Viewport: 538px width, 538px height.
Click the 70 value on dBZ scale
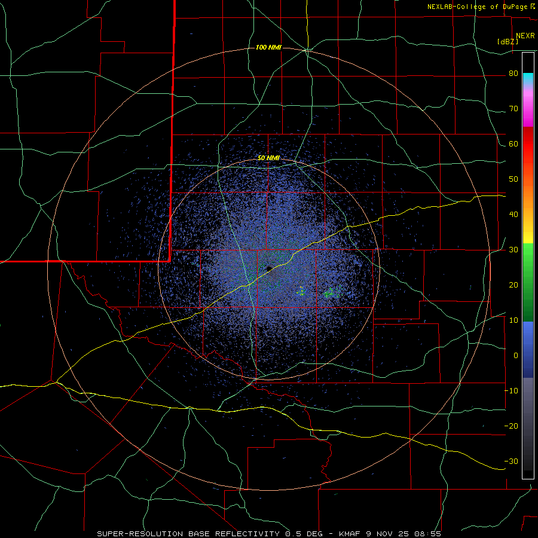coord(513,109)
